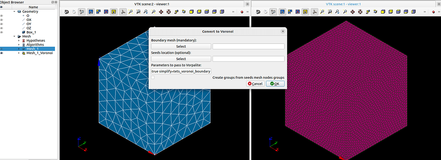The width and height of the screenshot is (441, 160).
Task: Click red record button in VTK scene:2 toolbar
Action: pyautogui.click(x=242, y=12)
